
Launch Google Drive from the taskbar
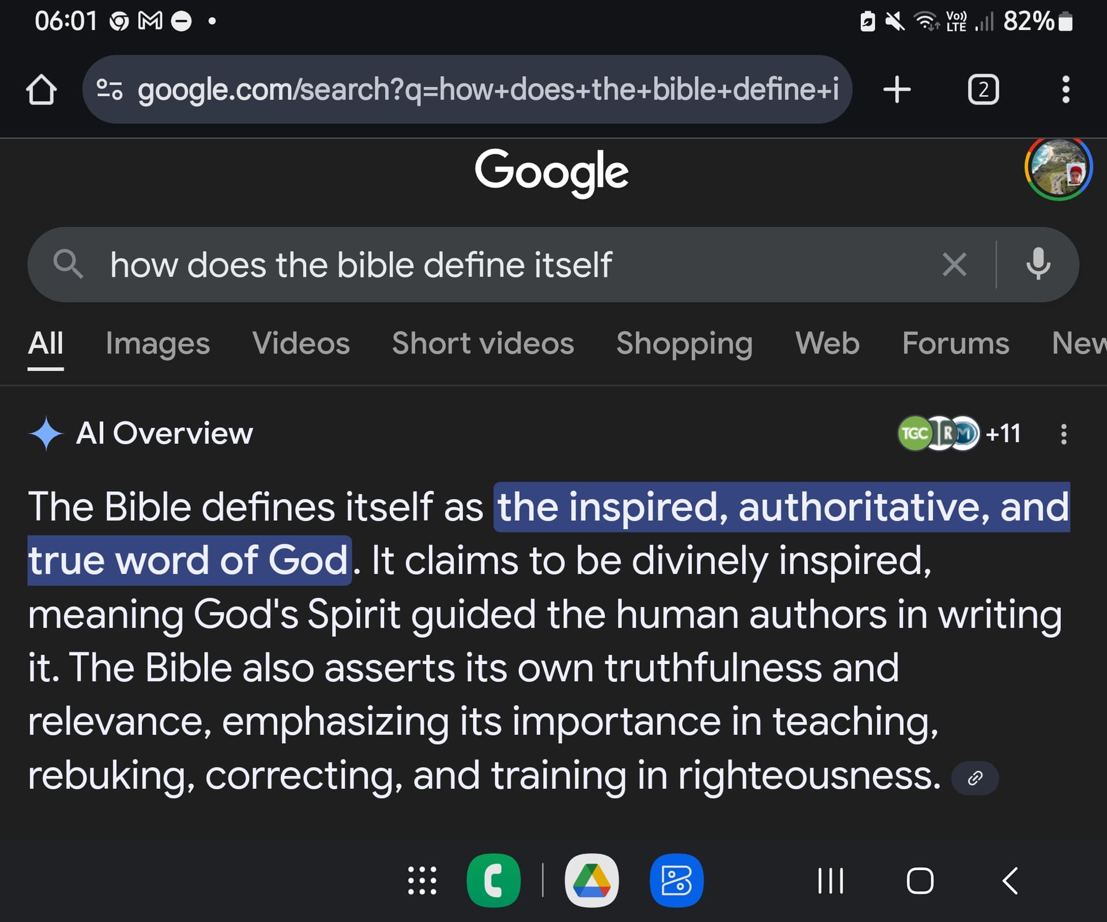(x=592, y=880)
